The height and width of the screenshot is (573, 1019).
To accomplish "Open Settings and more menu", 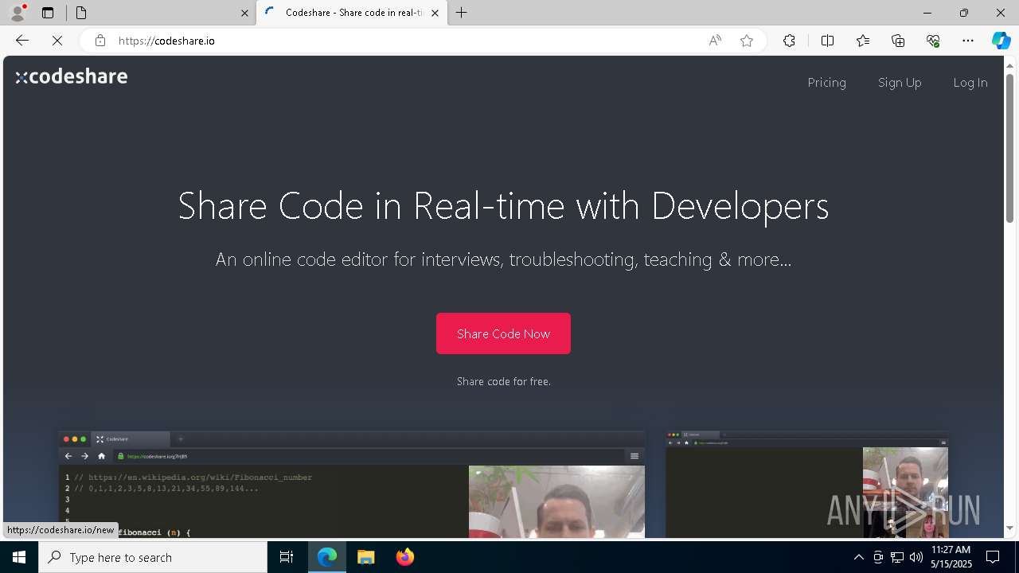I will click(x=968, y=41).
